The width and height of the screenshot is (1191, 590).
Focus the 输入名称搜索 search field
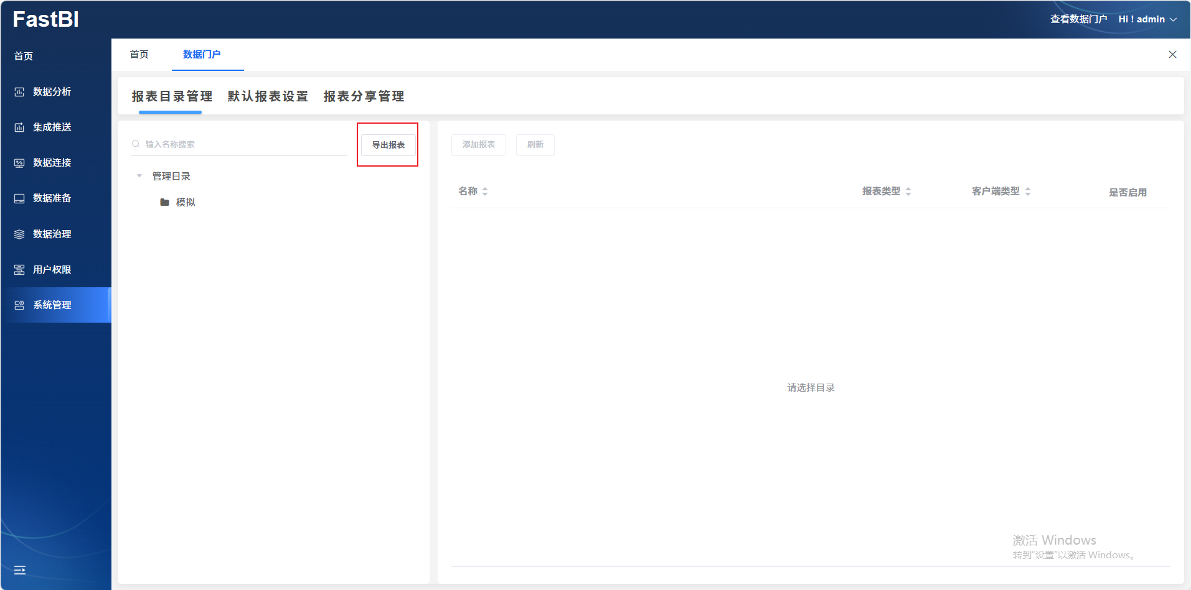[243, 144]
